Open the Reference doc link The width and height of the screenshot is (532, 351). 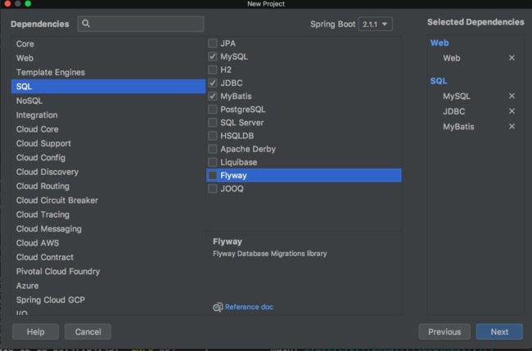249,307
